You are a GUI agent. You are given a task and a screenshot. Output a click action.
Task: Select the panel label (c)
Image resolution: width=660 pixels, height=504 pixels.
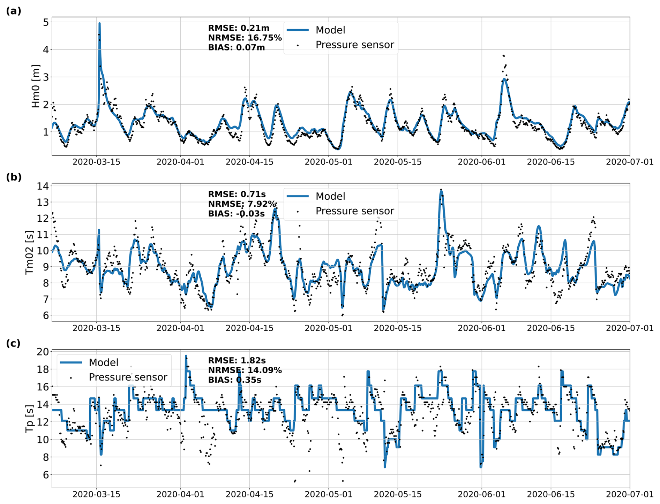click(14, 344)
